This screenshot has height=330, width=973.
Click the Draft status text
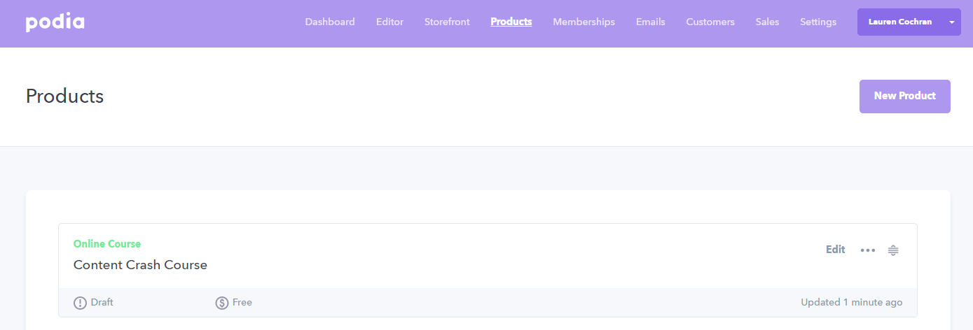[102, 303]
